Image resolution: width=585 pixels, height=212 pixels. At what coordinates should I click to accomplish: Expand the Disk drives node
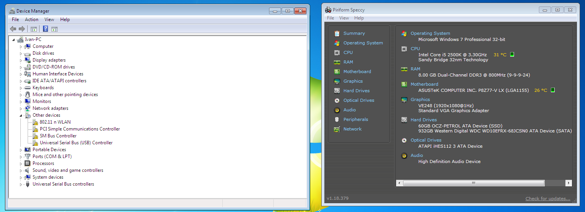click(21, 53)
